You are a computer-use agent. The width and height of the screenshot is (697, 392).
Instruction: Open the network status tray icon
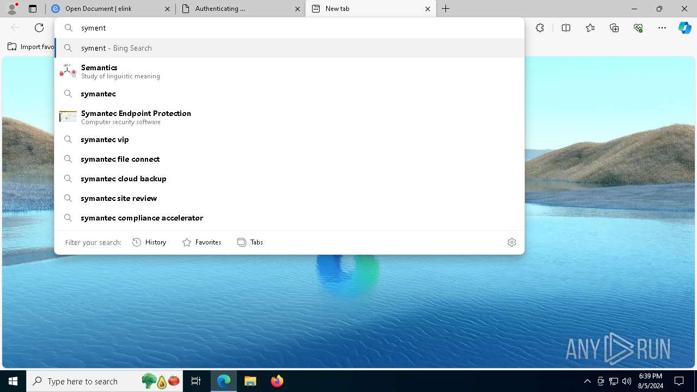pyautogui.click(x=614, y=381)
